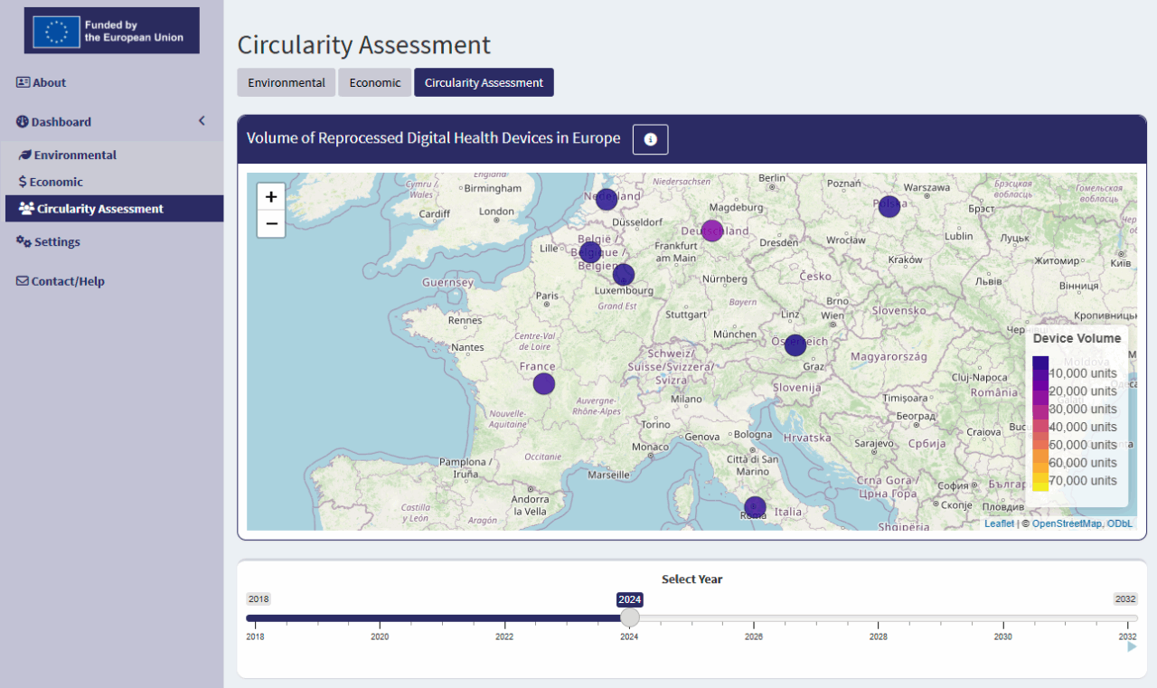The height and width of the screenshot is (688, 1157).
Task: Click the Österreich device volume marker
Action: point(795,344)
